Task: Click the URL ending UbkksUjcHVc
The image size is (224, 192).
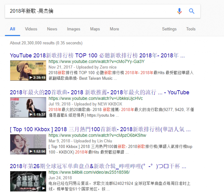Action: coord(96,99)
